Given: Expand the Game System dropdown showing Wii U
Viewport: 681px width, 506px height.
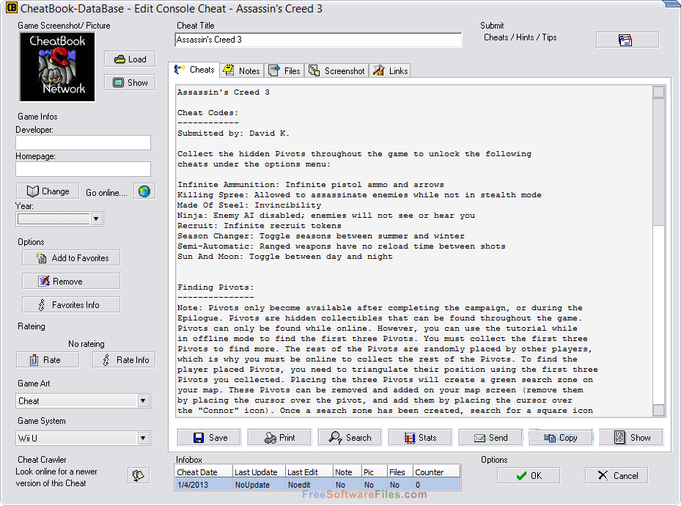Looking at the screenshot, I should click(144, 439).
